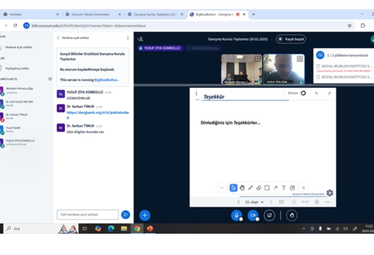Select the arrow drawing tool

point(276,188)
